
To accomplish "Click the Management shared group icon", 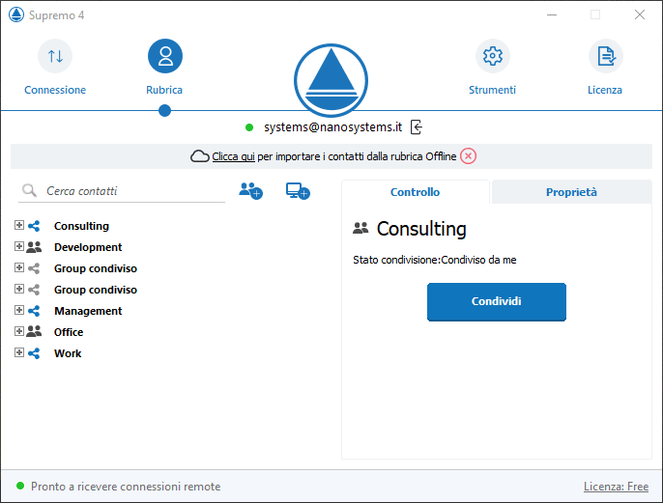I will (x=34, y=311).
